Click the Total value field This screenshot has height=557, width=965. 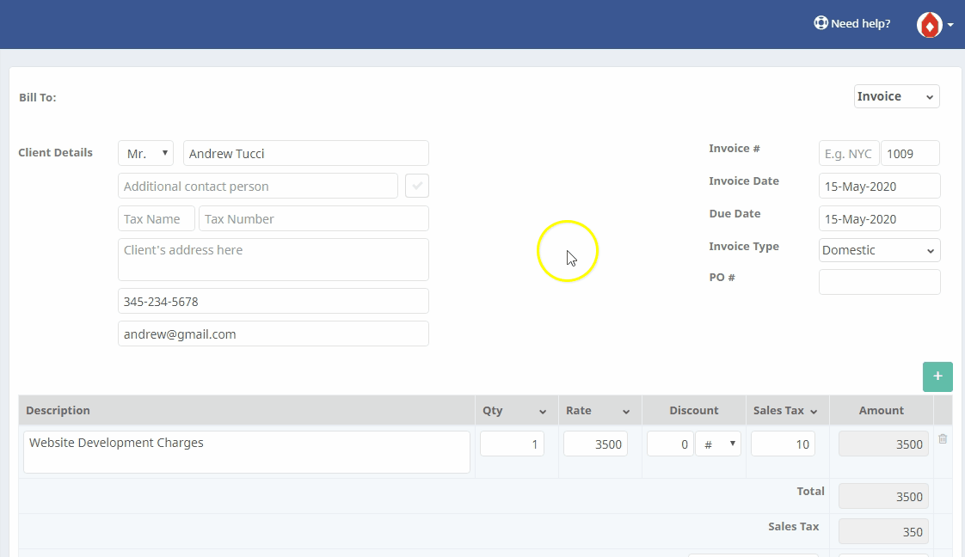(883, 496)
